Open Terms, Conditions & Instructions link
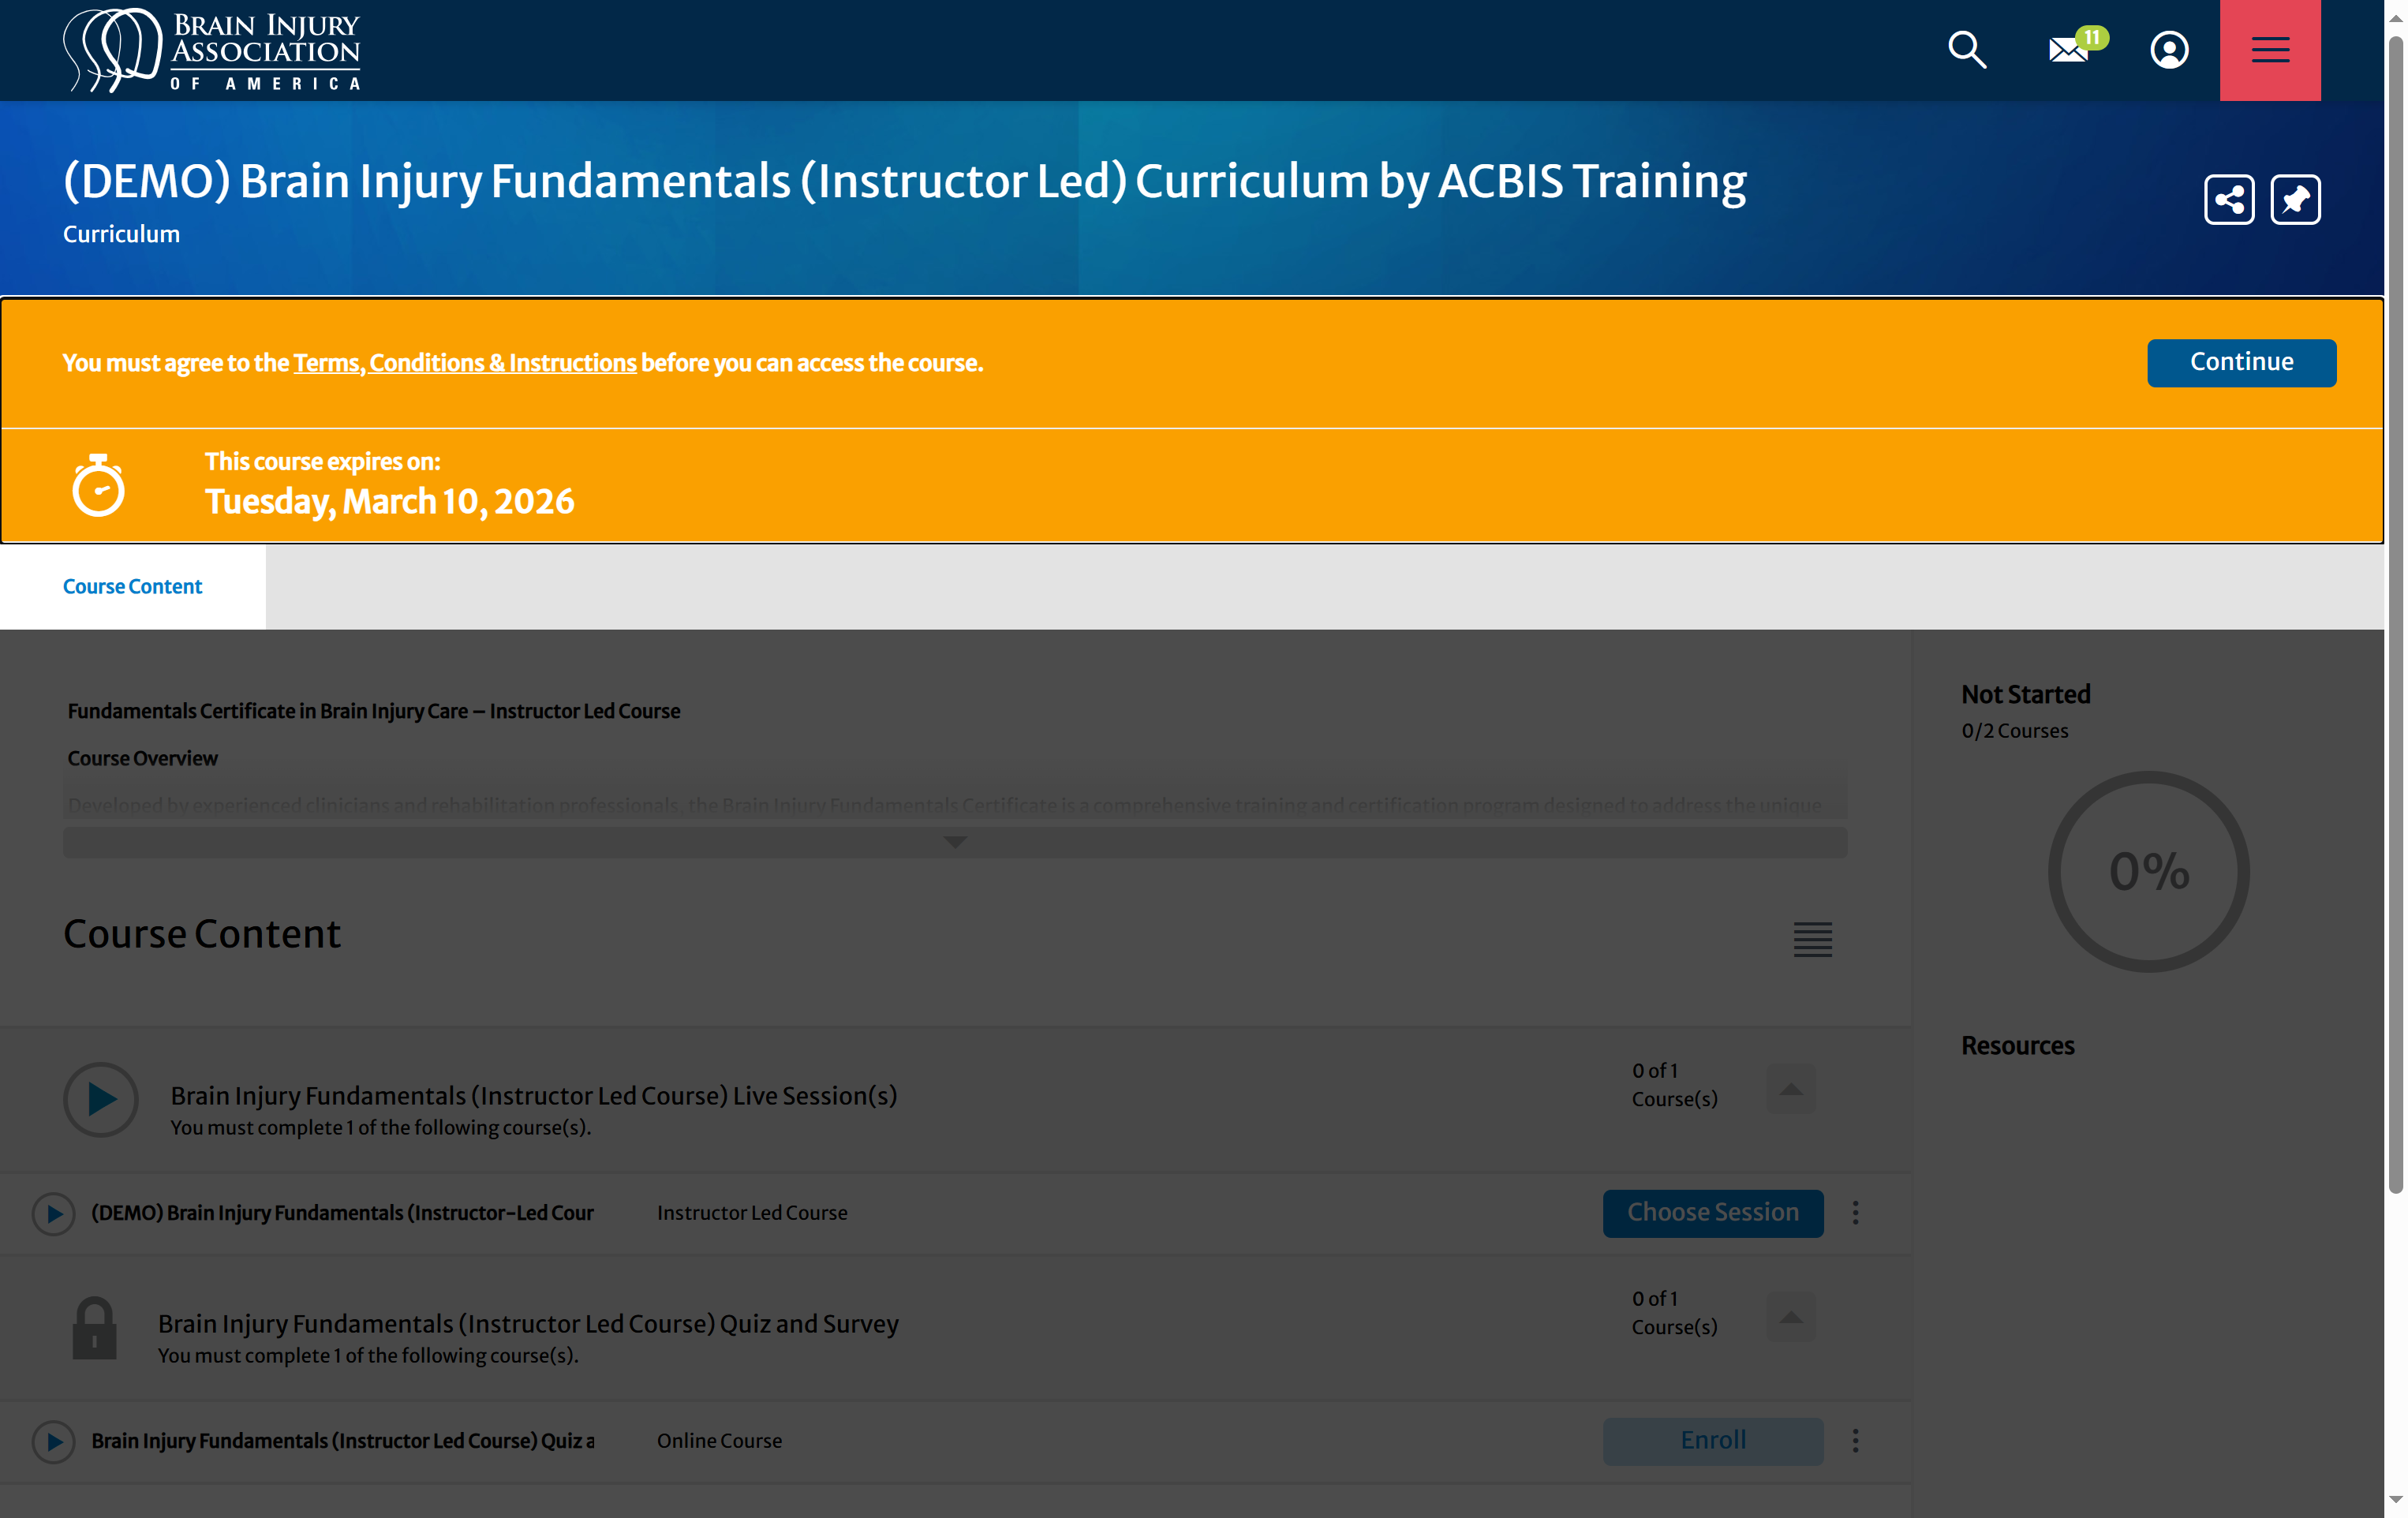Viewport: 2408px width, 1518px height. tap(465, 362)
